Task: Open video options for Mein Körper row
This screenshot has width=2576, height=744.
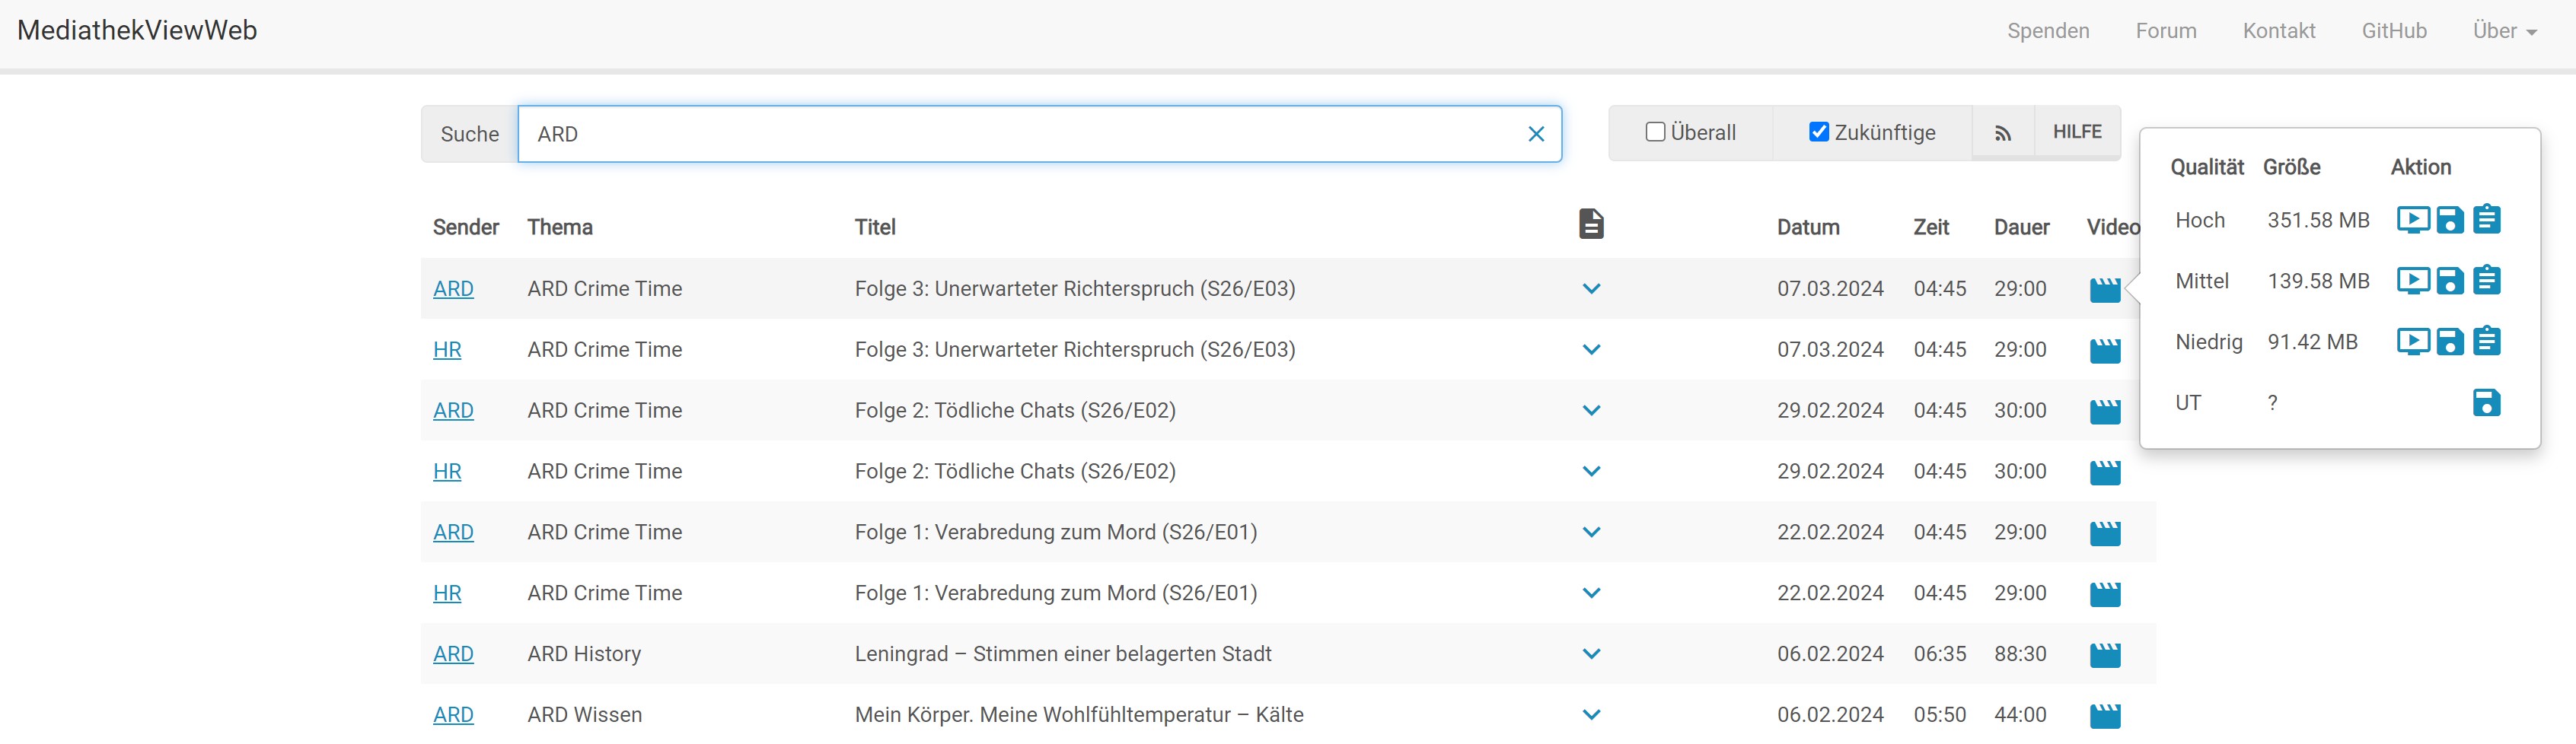Action: point(2105,717)
